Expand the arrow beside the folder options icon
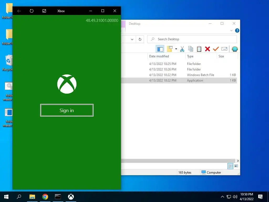 176,49
